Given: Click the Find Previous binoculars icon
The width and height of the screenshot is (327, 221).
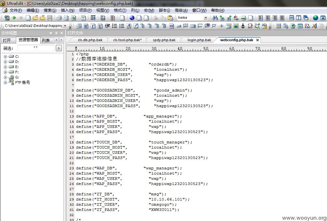Looking at the screenshot, I should 222,18.
